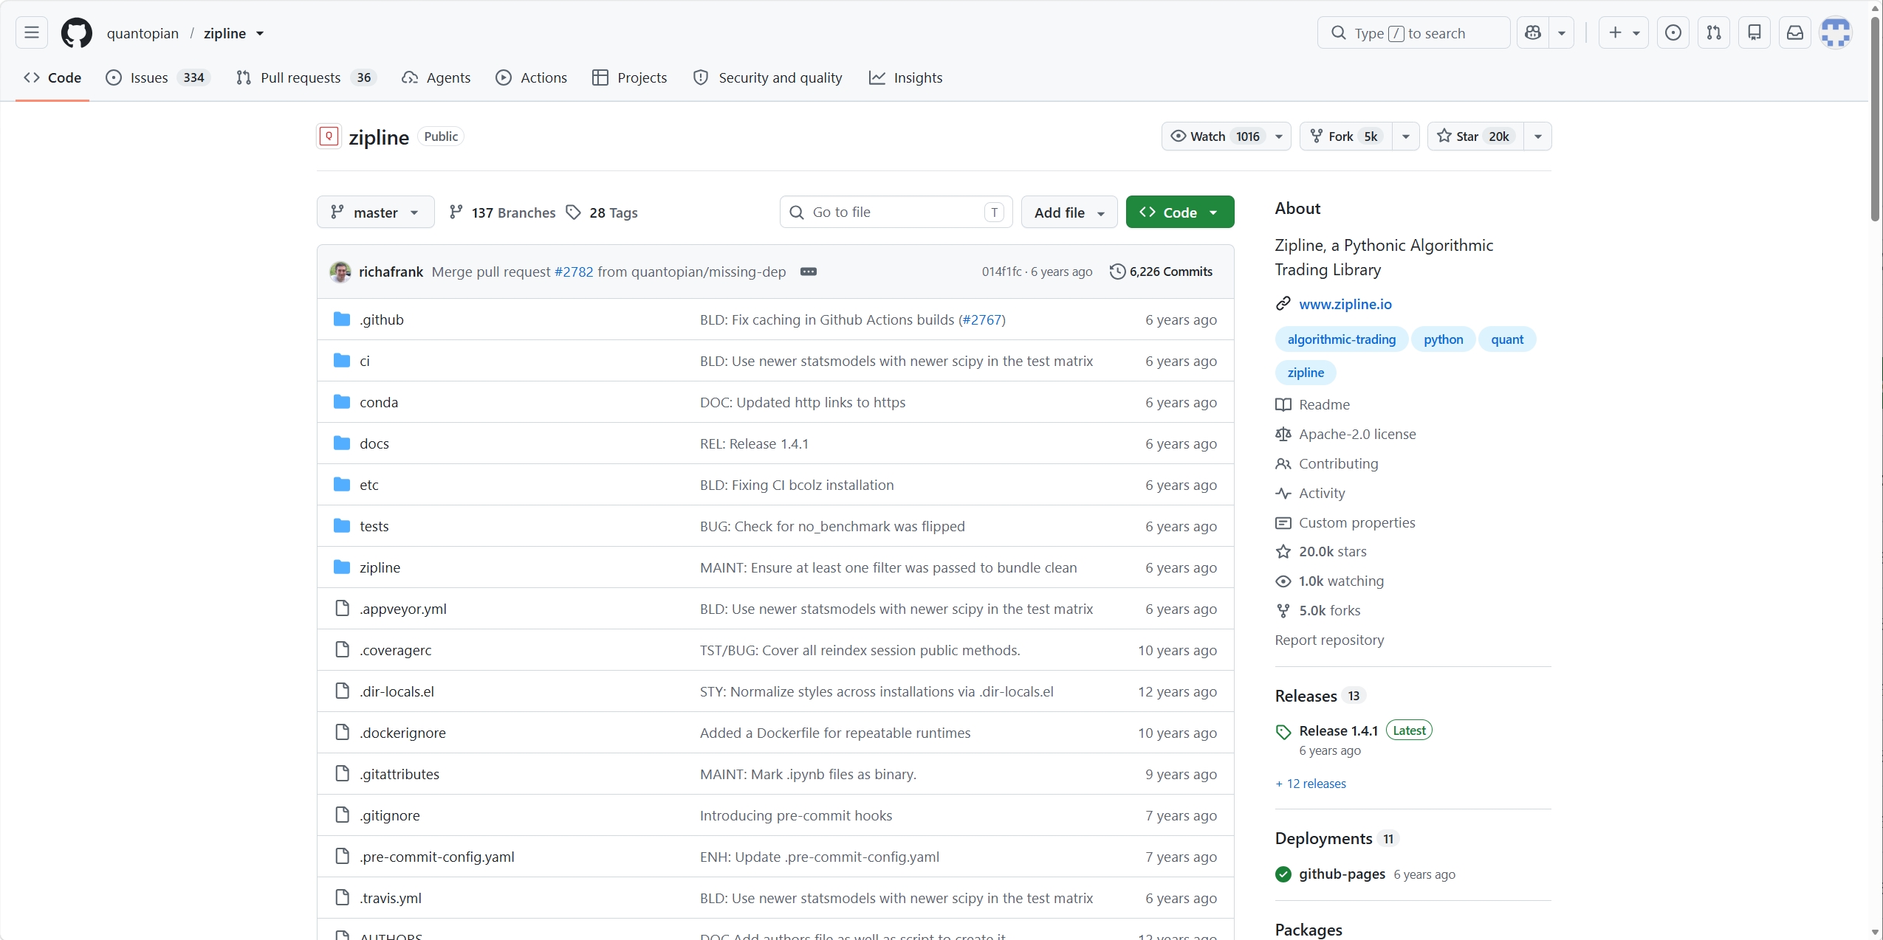Viewport: 1883px width, 940px height.
Task: Click the Activity pulse icon
Action: tap(1283, 493)
